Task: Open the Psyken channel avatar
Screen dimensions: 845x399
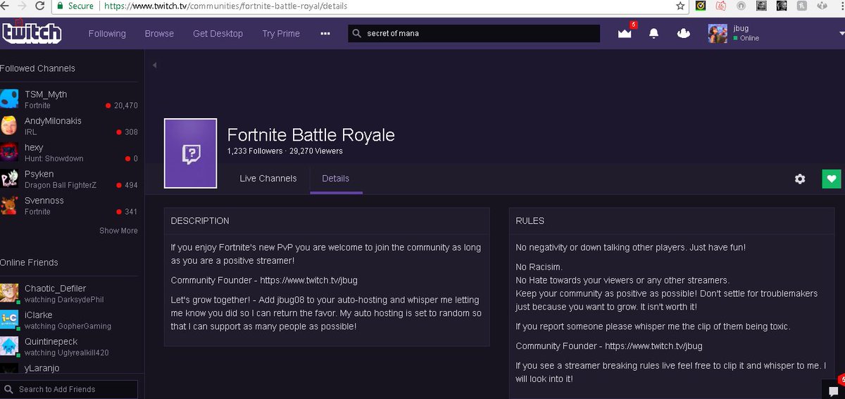Action: (x=10, y=179)
